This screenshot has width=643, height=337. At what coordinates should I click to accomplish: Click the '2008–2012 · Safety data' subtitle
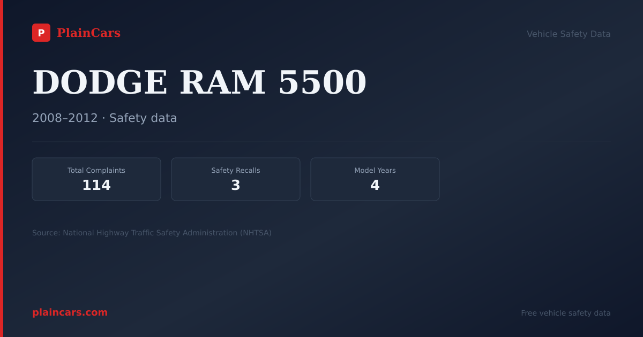pyautogui.click(x=104, y=118)
